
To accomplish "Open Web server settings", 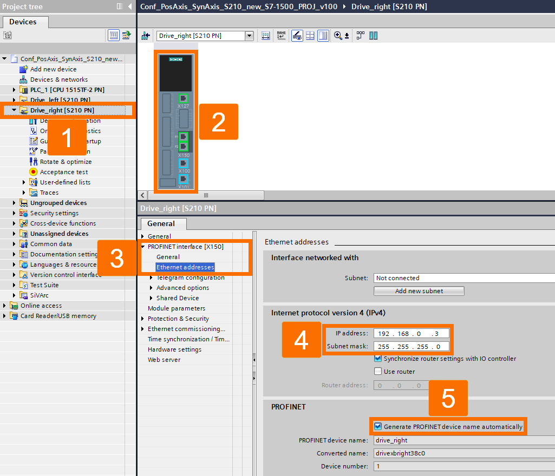I will click(x=164, y=360).
